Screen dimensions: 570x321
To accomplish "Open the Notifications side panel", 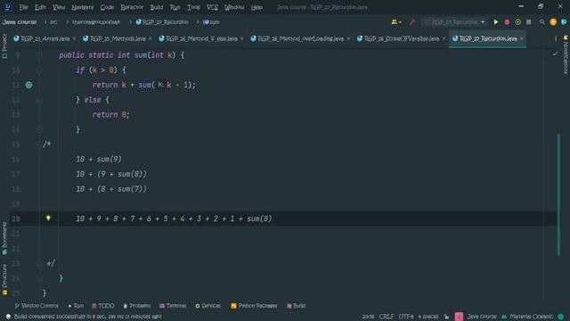I will [566, 54].
